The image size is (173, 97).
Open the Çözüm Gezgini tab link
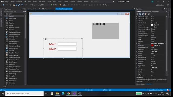click(141, 84)
